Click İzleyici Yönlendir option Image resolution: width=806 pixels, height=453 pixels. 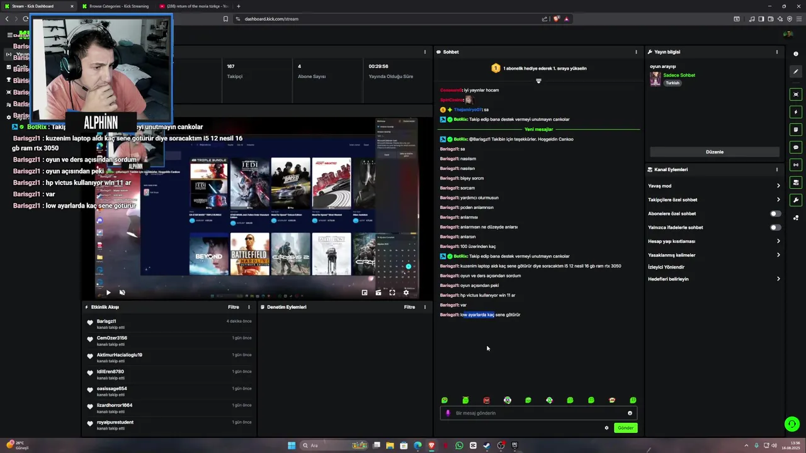[x=666, y=267]
